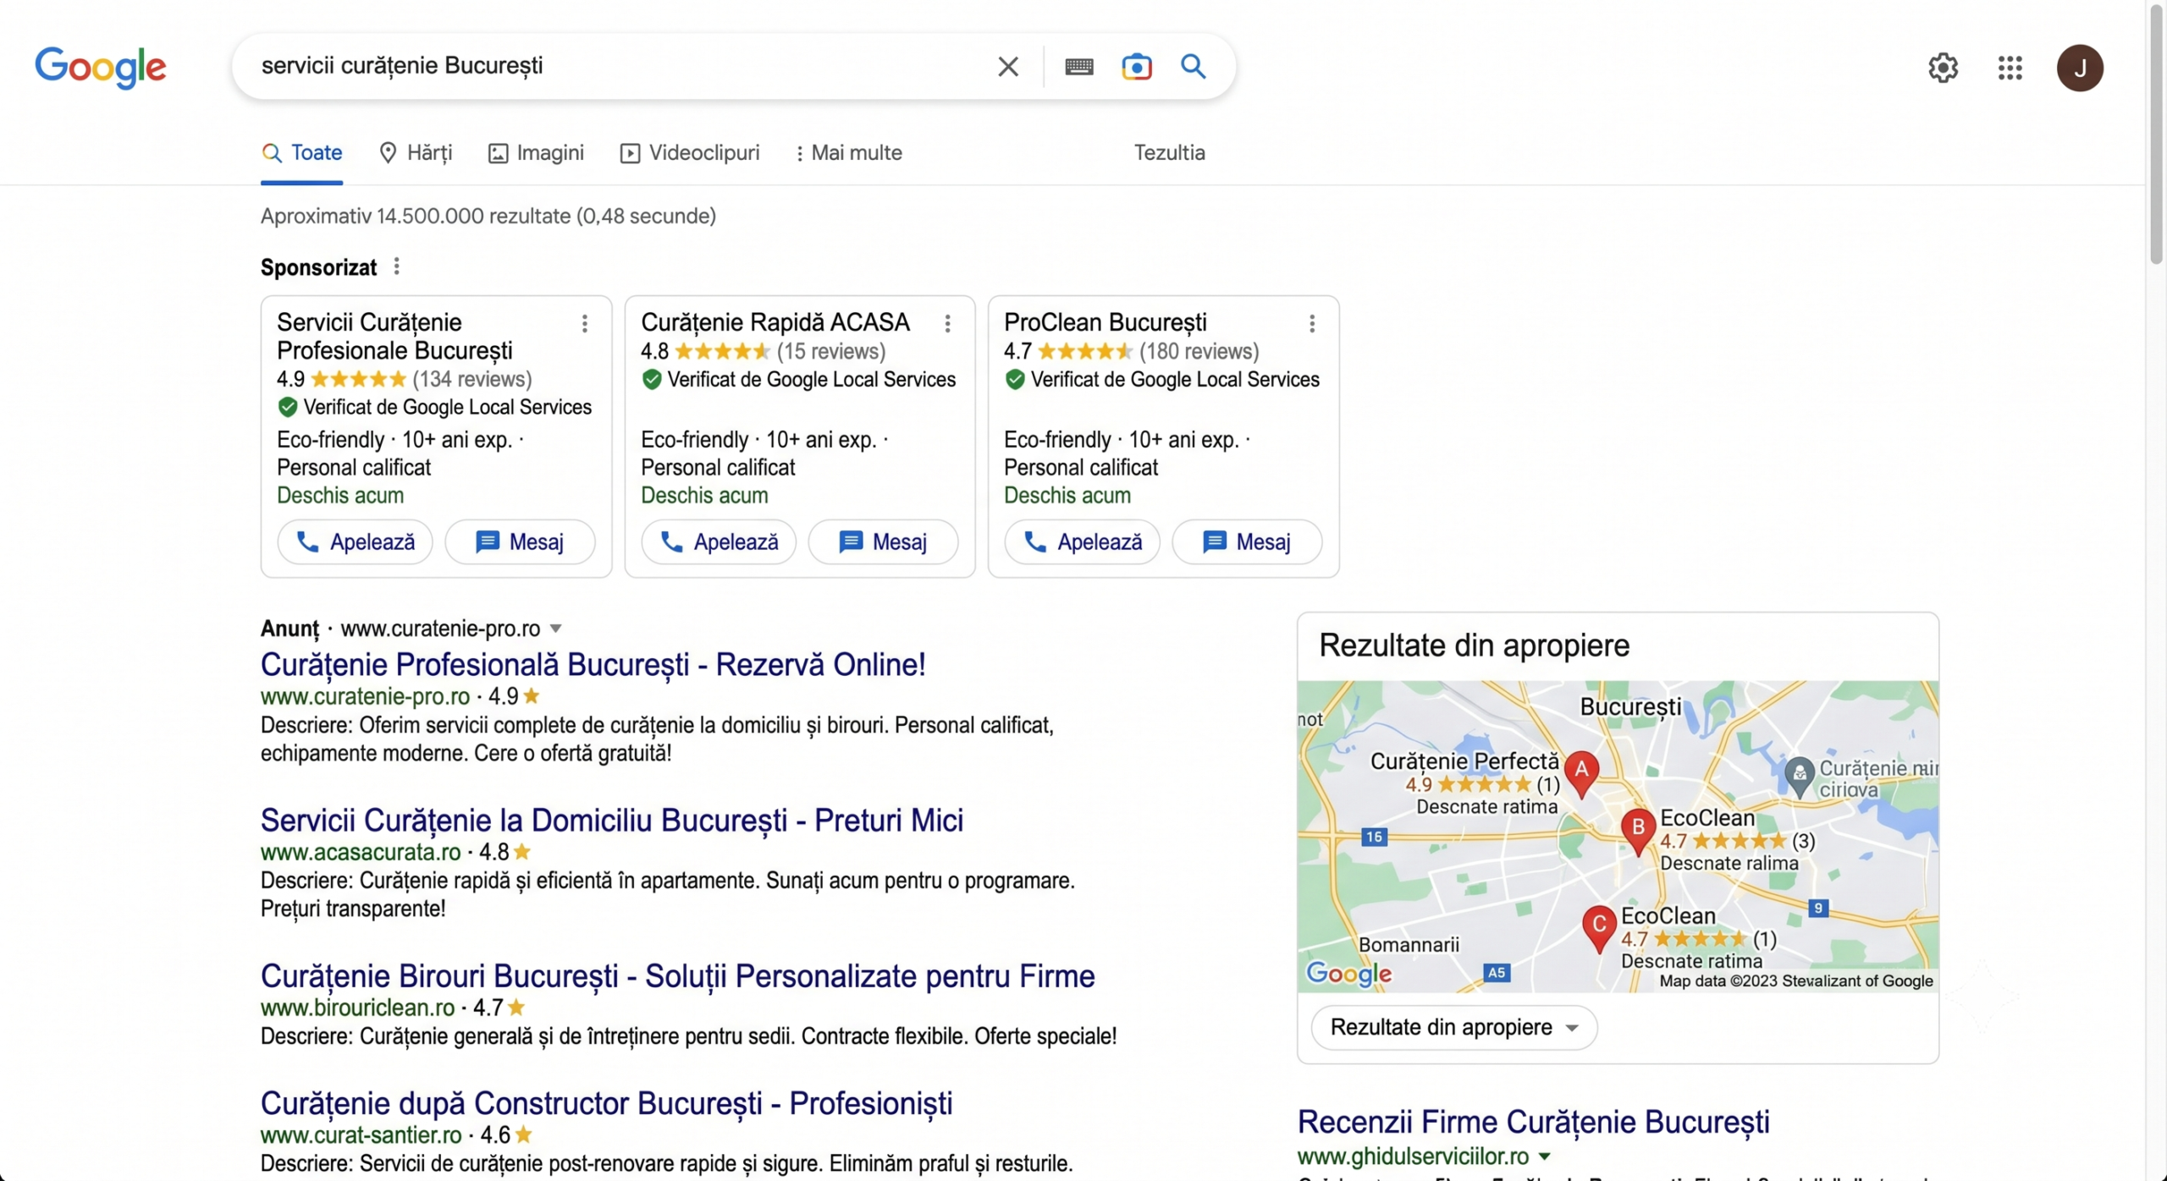This screenshot has height=1181, width=2167.
Task: Call Curățenie Rapidă ACASA with Apelează
Action: click(x=719, y=542)
